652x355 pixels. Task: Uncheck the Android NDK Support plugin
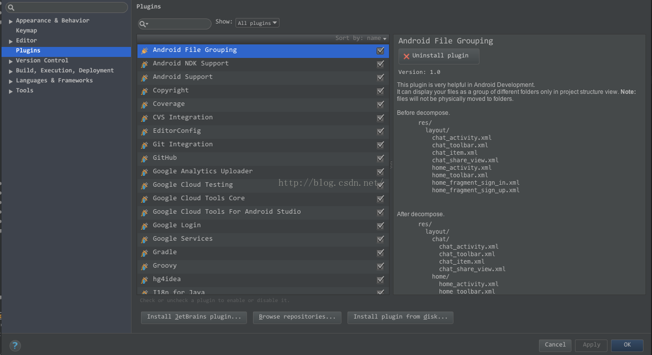click(380, 64)
